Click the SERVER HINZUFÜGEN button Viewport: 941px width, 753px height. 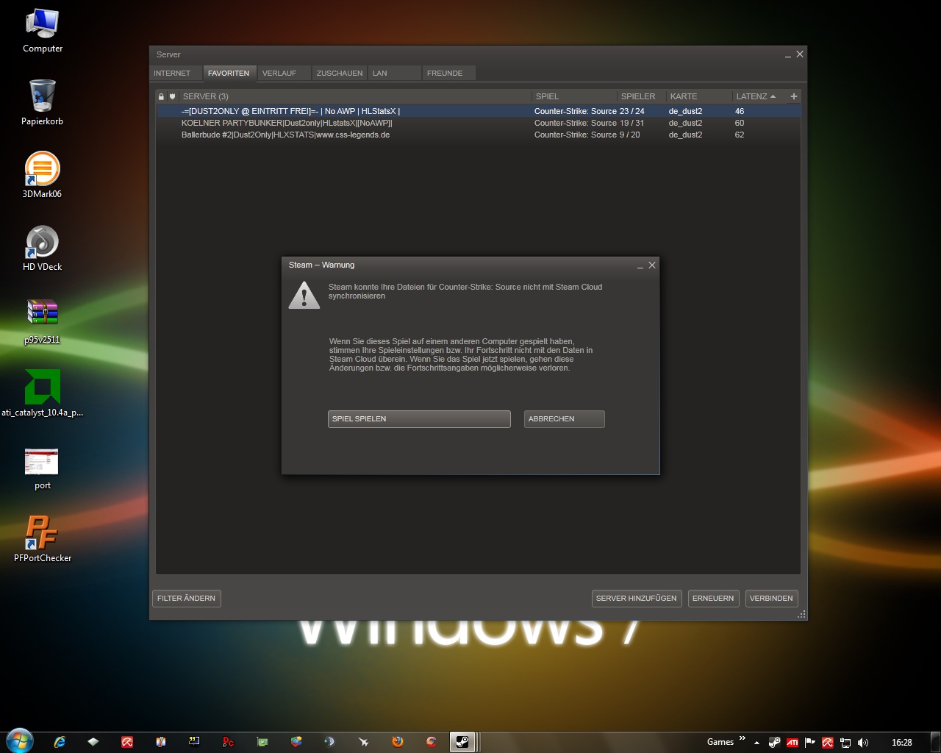[637, 599]
